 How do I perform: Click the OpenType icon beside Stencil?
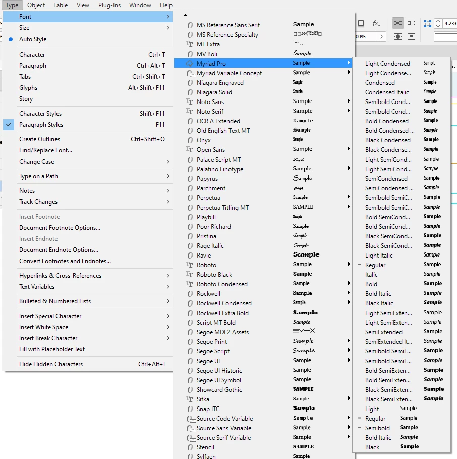(x=190, y=447)
